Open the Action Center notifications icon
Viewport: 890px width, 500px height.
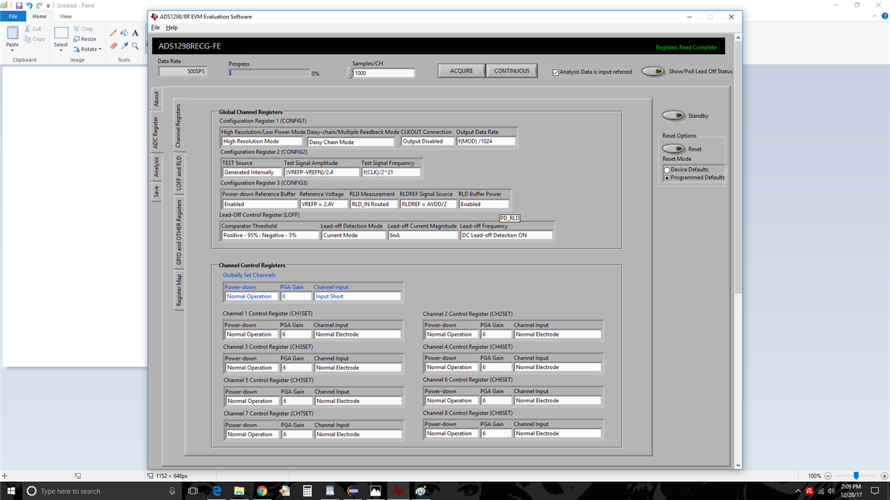pyautogui.click(x=875, y=491)
